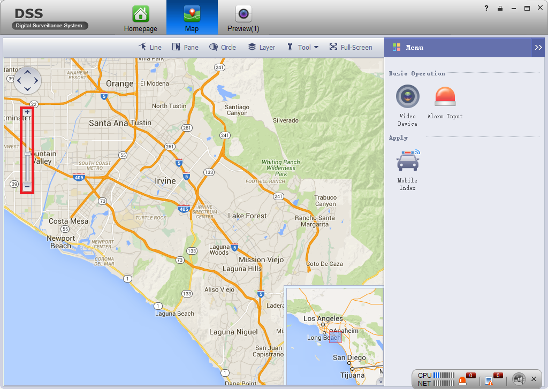Pan the map down with arrow

click(x=27, y=89)
